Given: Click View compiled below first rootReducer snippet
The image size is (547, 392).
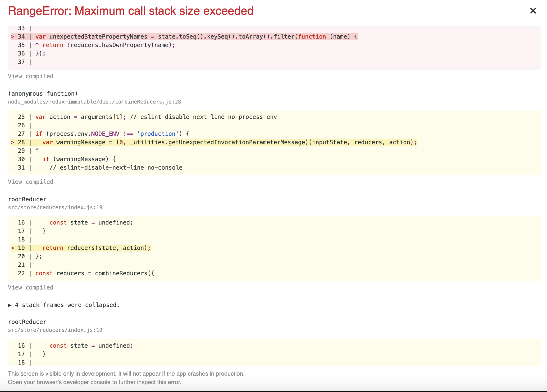Looking at the screenshot, I should tap(31, 288).
